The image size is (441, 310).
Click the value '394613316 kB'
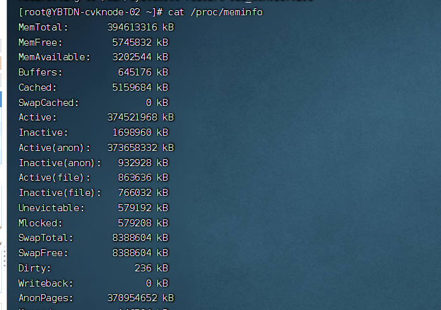click(x=141, y=27)
